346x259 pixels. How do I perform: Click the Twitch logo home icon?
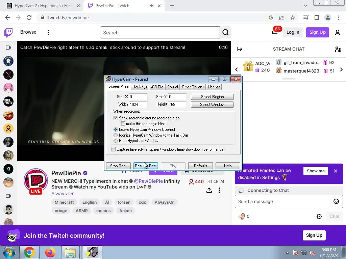pos(8,33)
